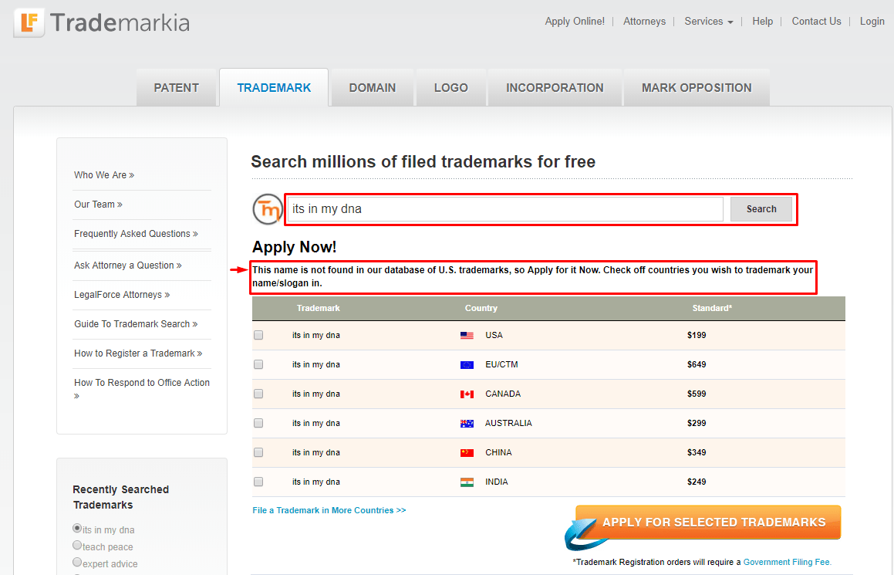894x575 pixels.
Task: Click the China flag icon
Action: click(x=467, y=453)
